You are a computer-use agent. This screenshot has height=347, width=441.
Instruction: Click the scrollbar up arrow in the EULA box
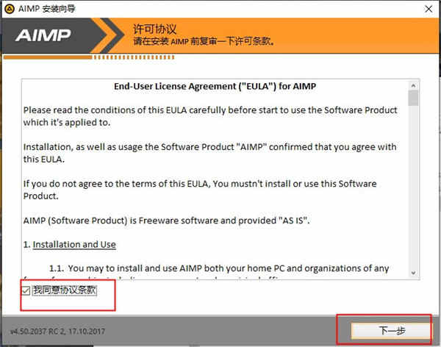(x=413, y=85)
